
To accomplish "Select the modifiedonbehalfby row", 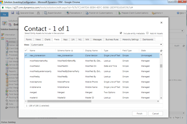I will [x=92, y=61].
